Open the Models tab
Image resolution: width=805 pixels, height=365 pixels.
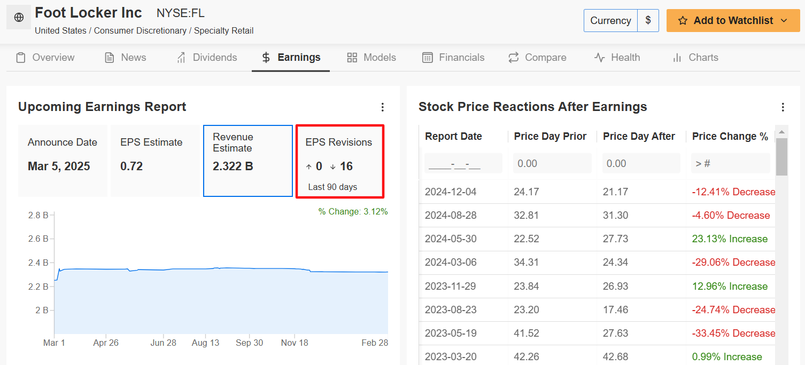371,58
